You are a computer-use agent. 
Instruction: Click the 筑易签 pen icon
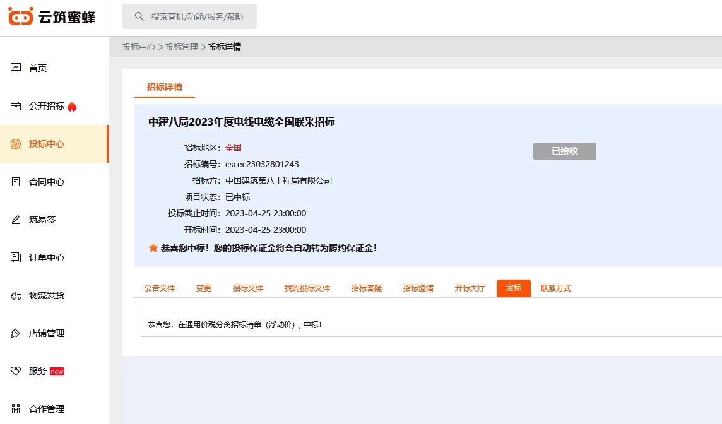[16, 220]
